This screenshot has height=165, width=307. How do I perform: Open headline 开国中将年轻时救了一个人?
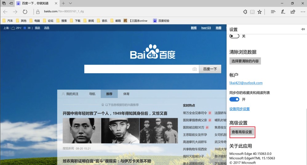(115, 113)
